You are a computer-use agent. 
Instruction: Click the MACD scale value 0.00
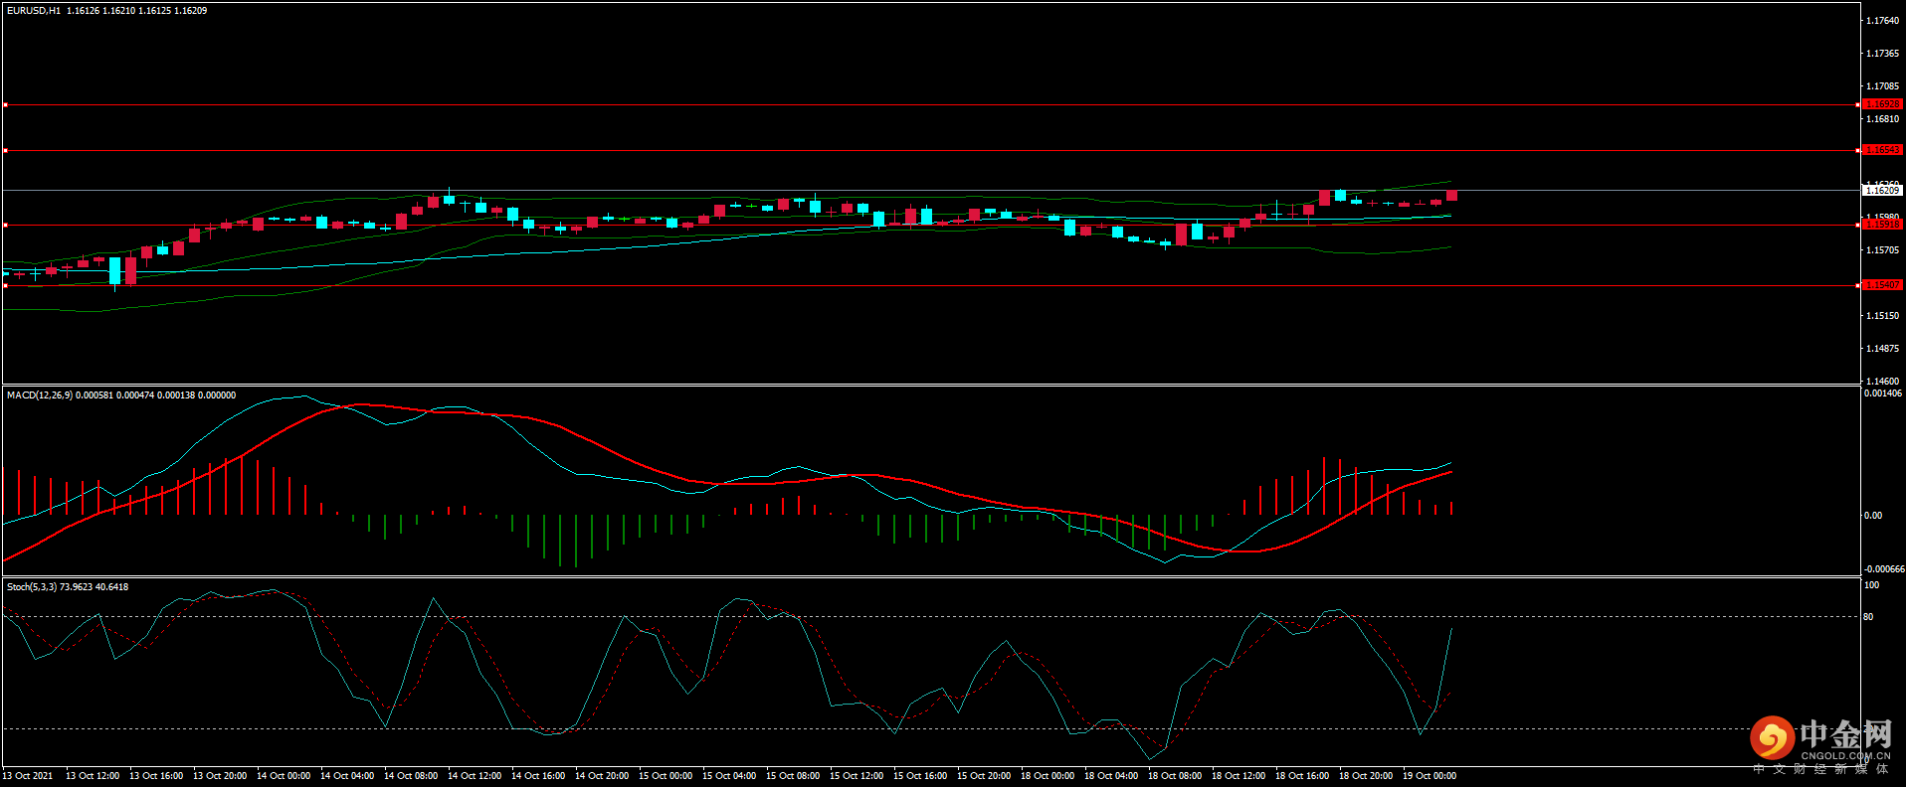(x=1873, y=516)
